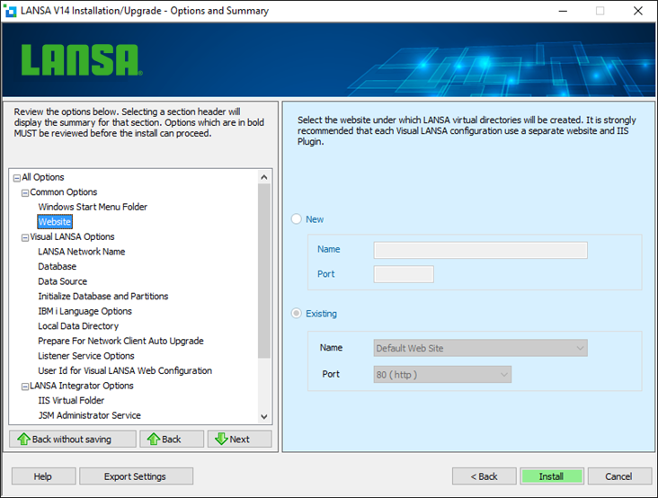This screenshot has width=658, height=498.
Task: Click Back without saving button
Action: (73, 440)
